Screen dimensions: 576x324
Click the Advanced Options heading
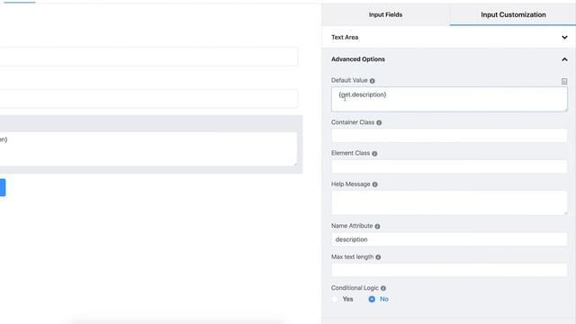point(358,59)
